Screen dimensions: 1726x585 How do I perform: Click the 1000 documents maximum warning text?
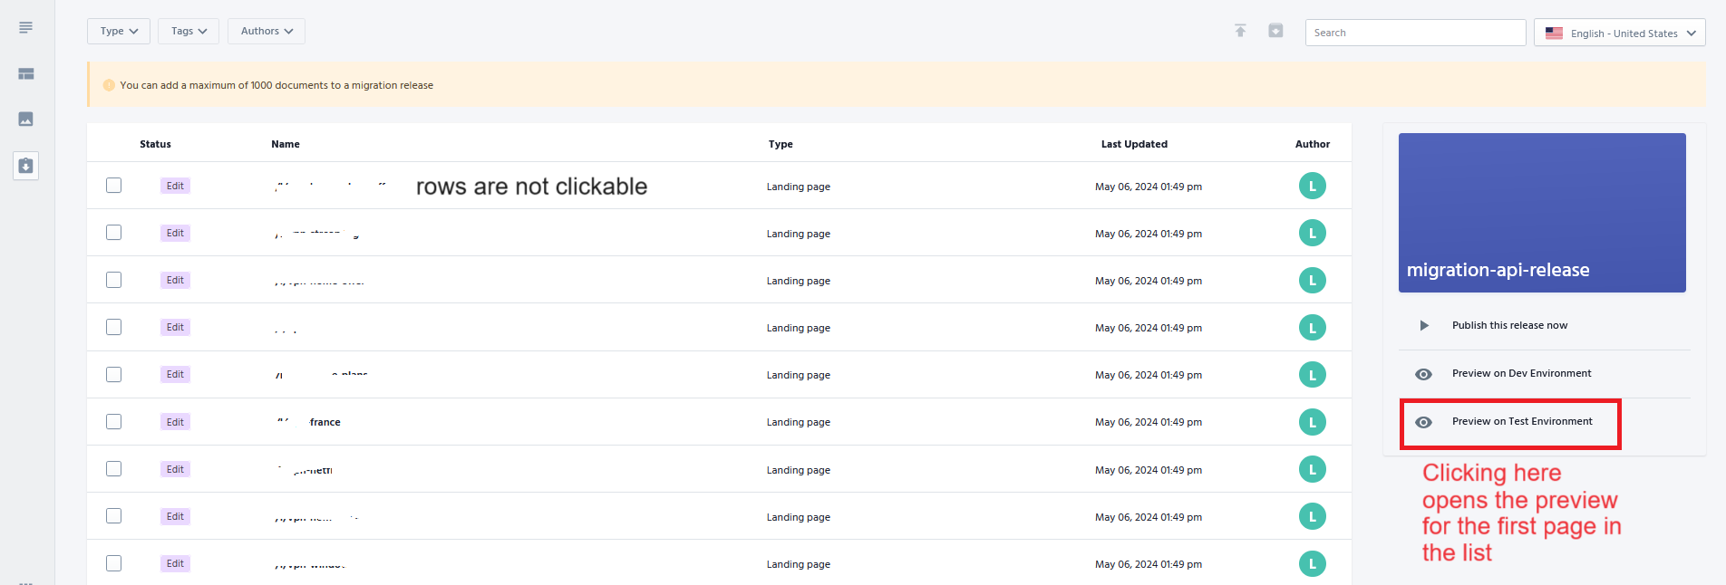pos(276,85)
